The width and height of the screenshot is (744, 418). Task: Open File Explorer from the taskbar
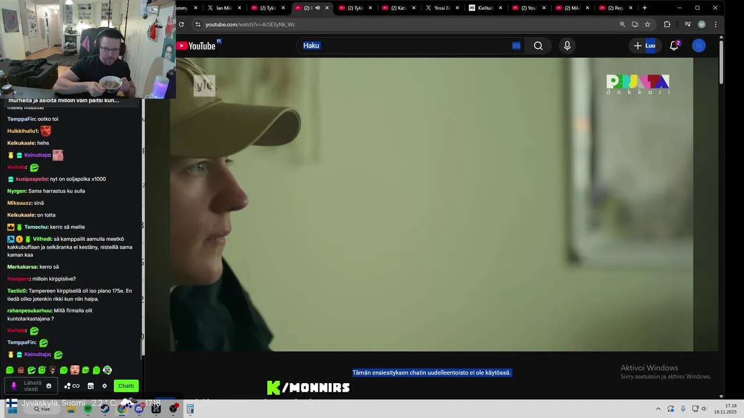(x=71, y=409)
